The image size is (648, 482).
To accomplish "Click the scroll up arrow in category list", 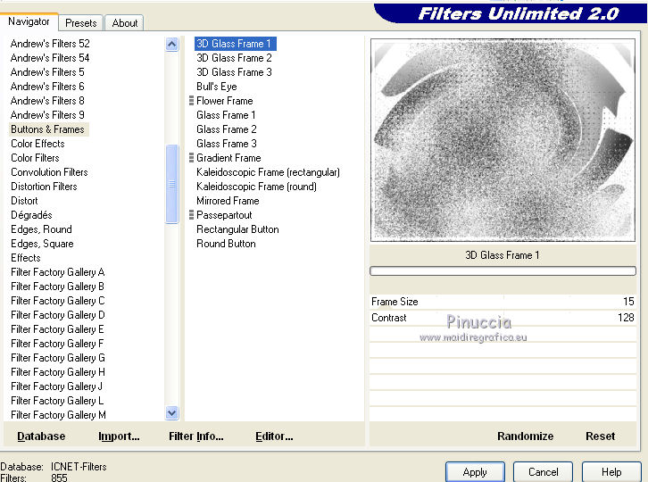I will point(172,44).
